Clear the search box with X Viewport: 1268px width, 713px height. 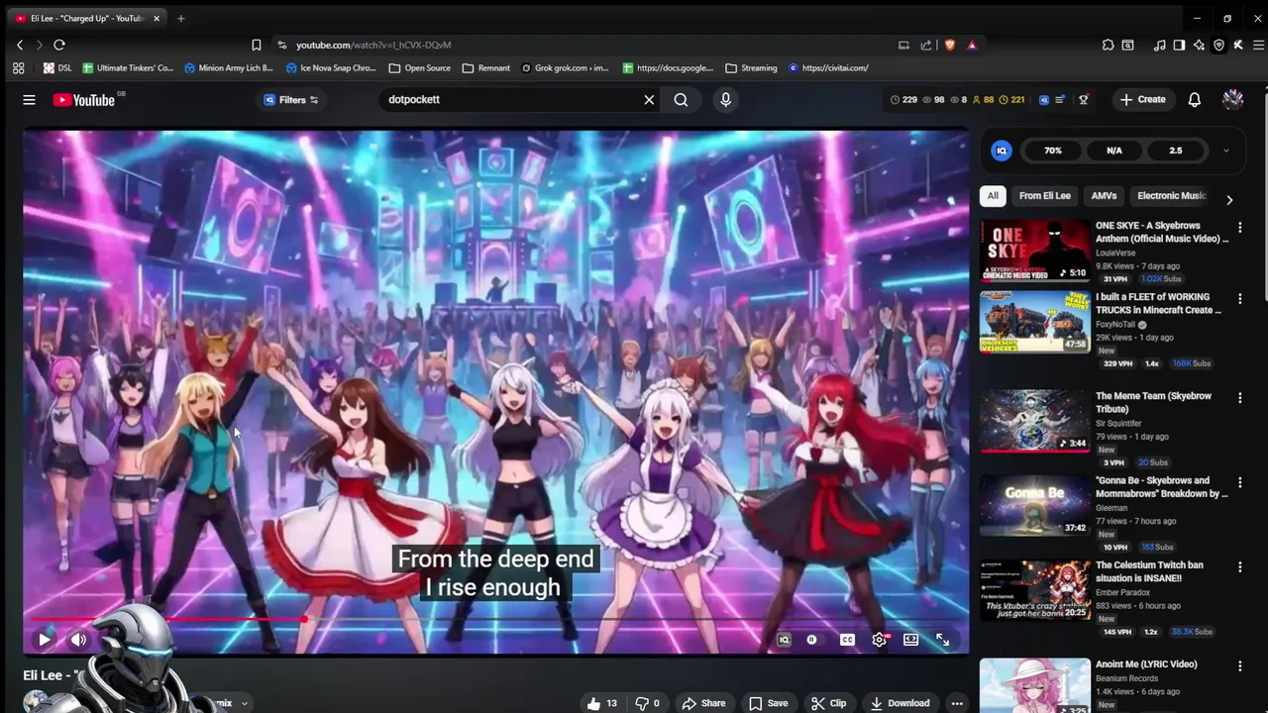[649, 99]
